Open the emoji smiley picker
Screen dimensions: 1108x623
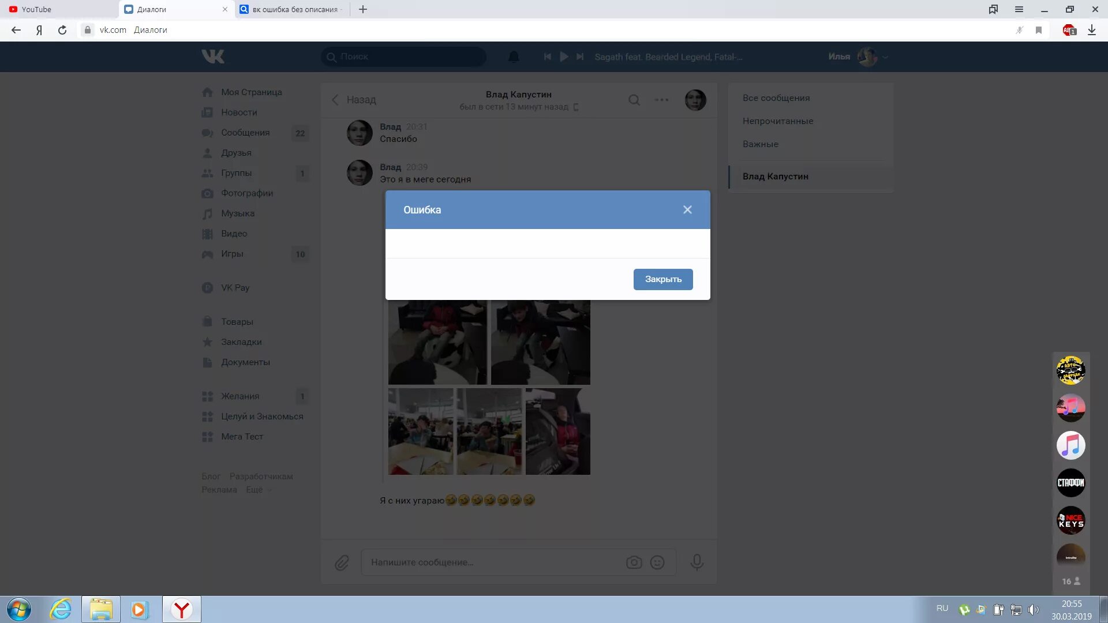click(657, 562)
